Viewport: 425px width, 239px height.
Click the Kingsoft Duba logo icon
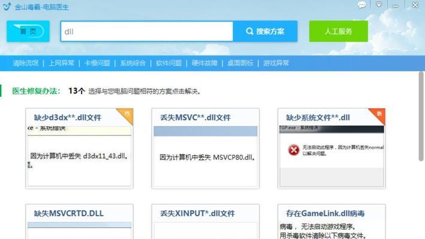click(x=7, y=6)
